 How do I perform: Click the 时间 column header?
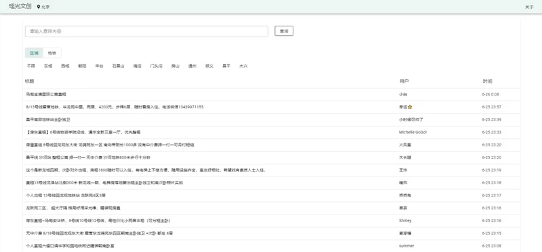[487, 81]
